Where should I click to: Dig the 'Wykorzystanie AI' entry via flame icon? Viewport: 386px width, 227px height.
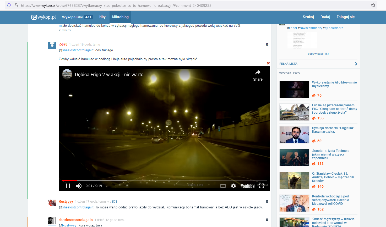[x=314, y=95]
